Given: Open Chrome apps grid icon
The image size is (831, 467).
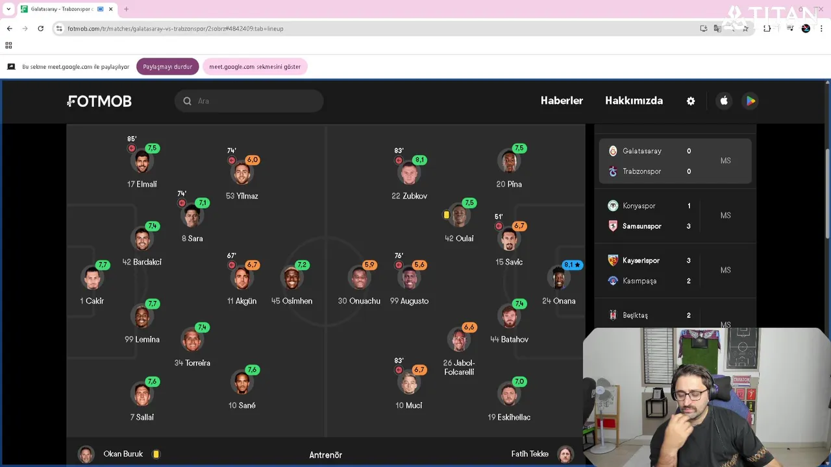Looking at the screenshot, I should tap(8, 45).
